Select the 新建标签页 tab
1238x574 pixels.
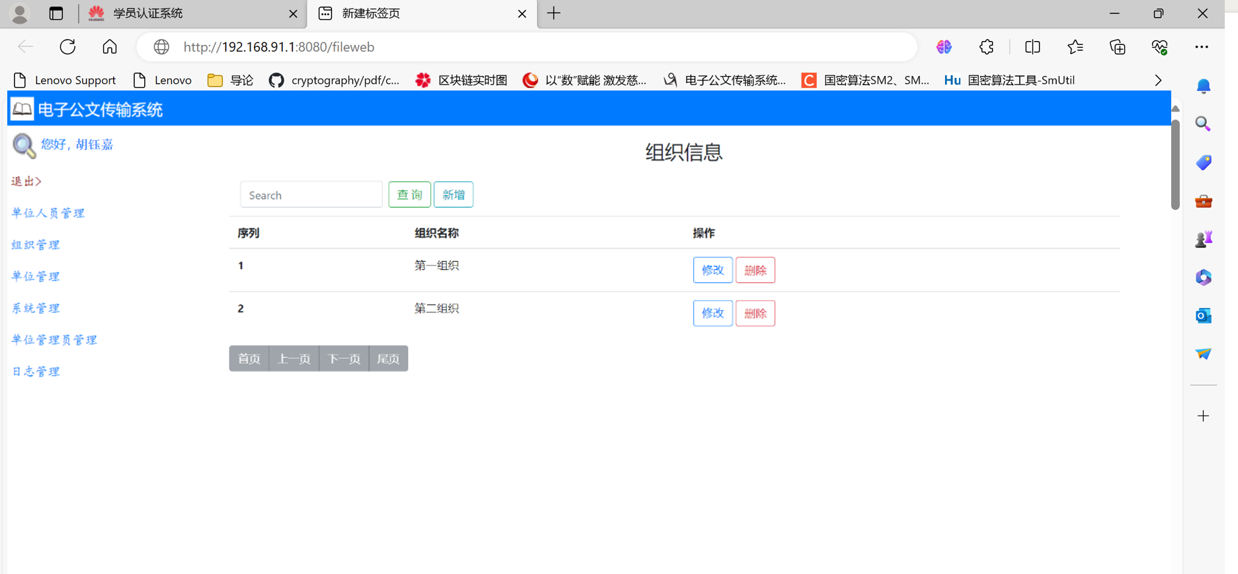tap(423, 14)
